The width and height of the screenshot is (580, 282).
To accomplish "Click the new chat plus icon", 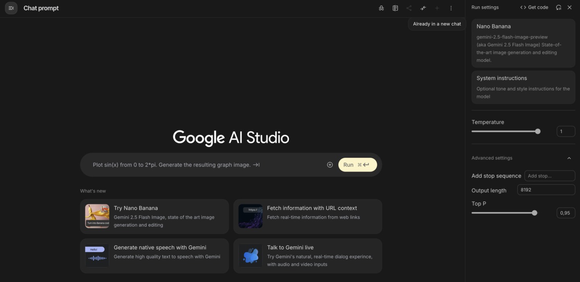I will [437, 8].
